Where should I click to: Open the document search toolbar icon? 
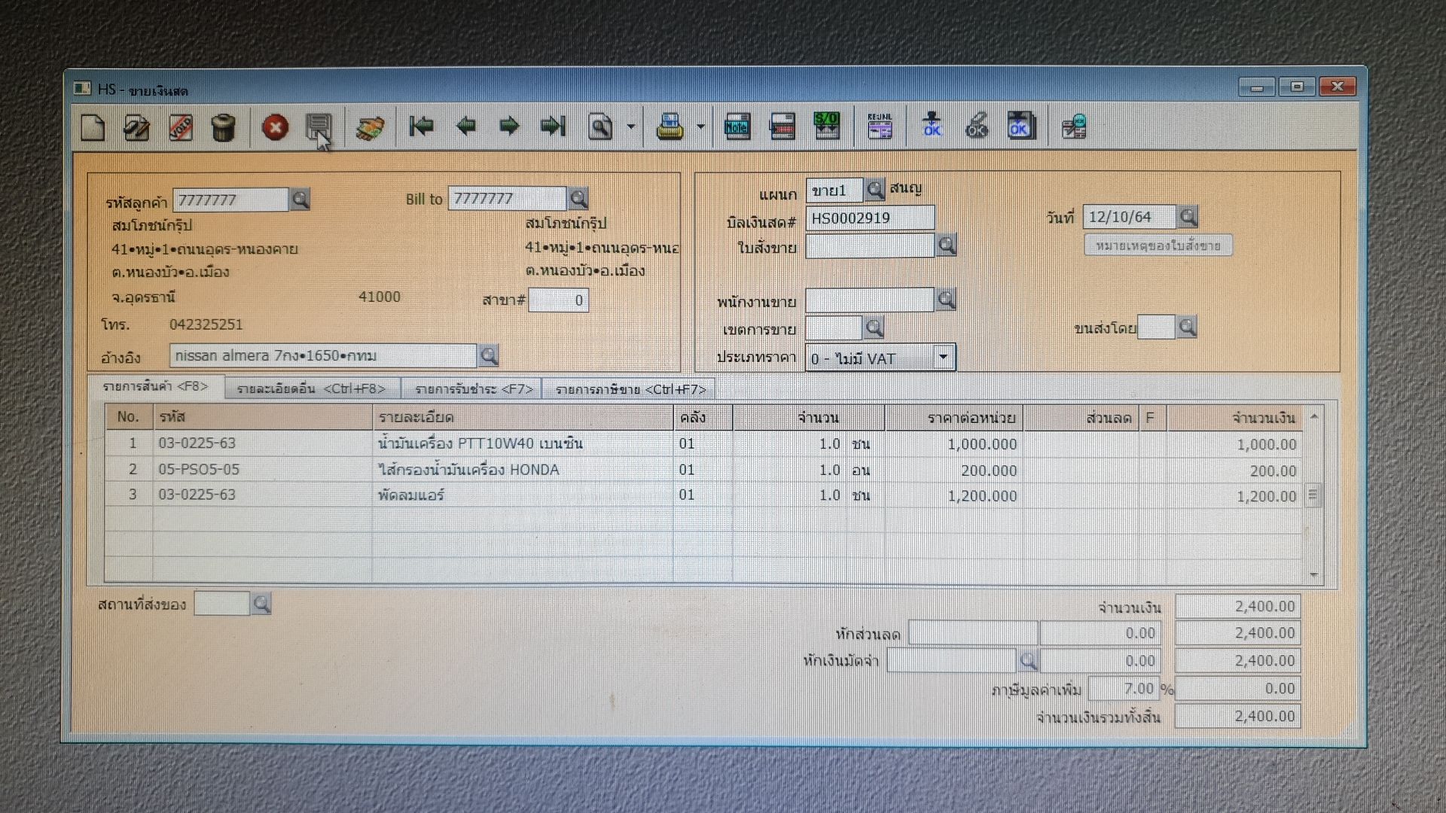coord(601,126)
